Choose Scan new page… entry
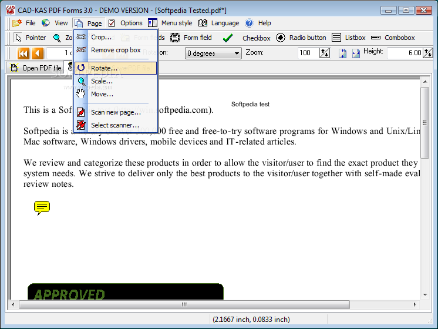 pyautogui.click(x=116, y=112)
